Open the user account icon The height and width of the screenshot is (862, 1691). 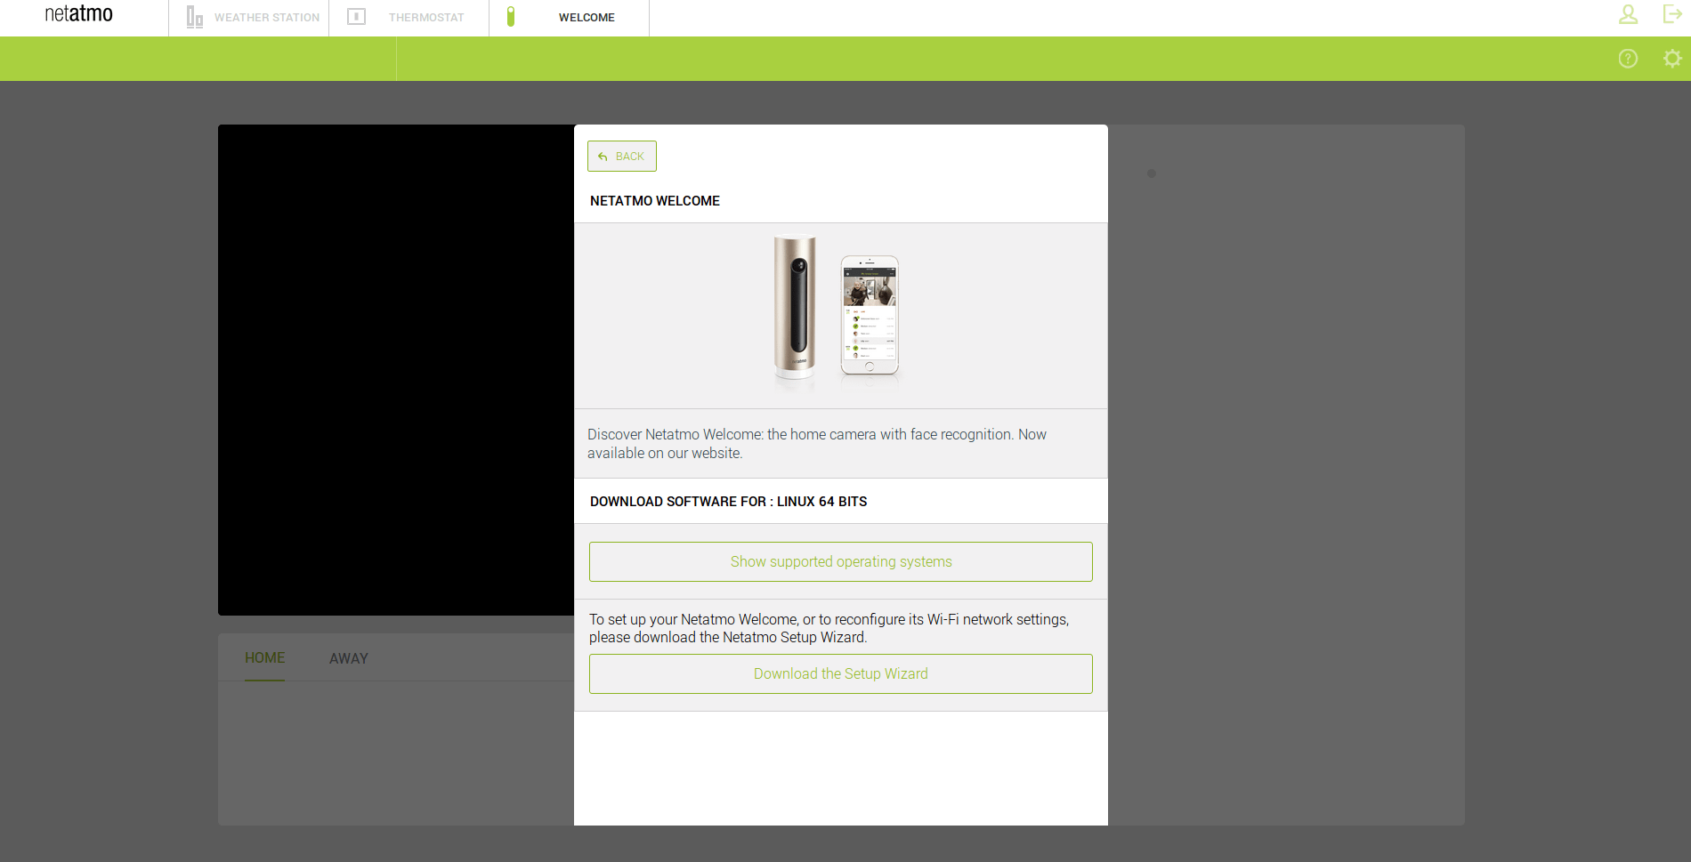pos(1628,15)
